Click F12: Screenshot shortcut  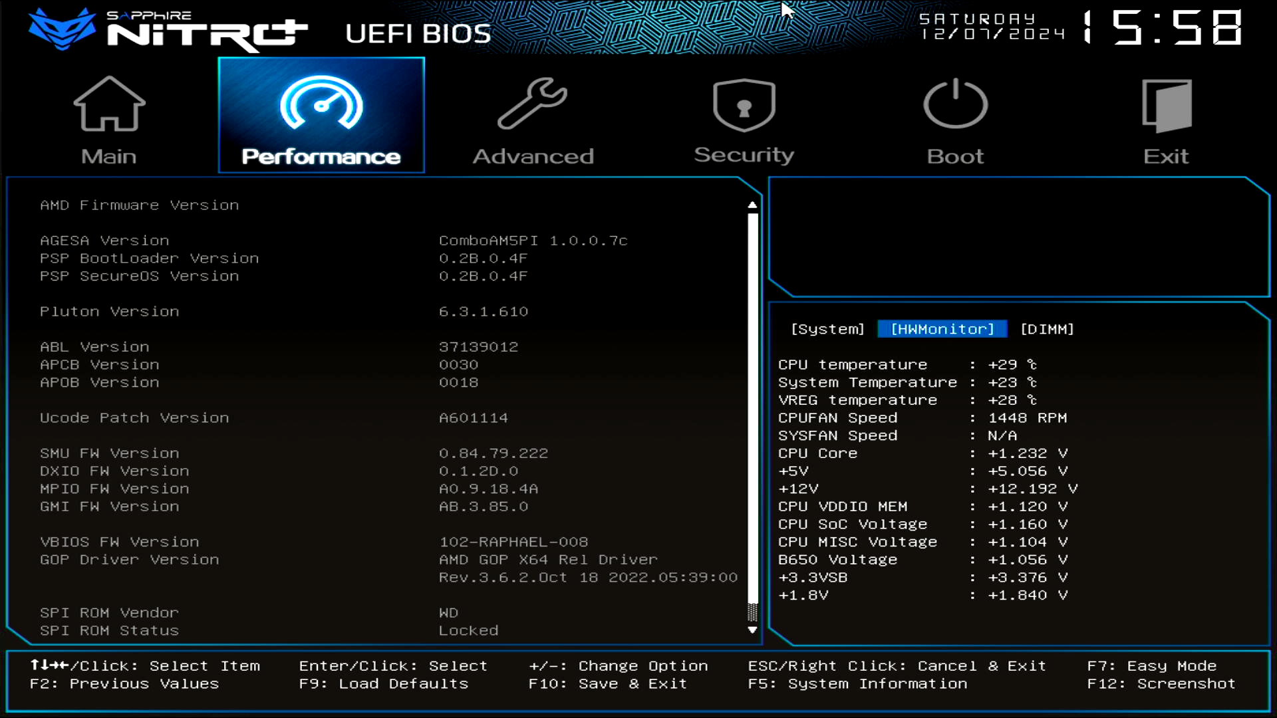click(x=1161, y=684)
